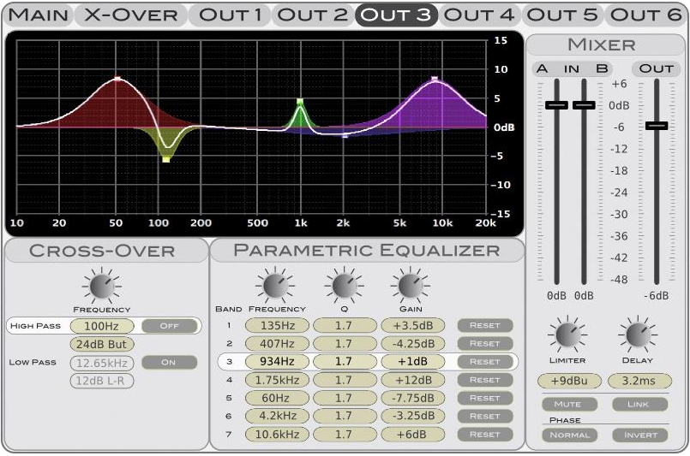Select the active Out 3 tab
Viewport: 690px width, 456px height.
point(396,15)
